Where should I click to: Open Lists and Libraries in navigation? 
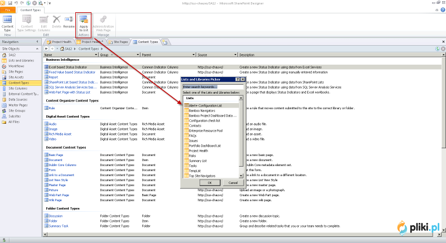point(21,61)
